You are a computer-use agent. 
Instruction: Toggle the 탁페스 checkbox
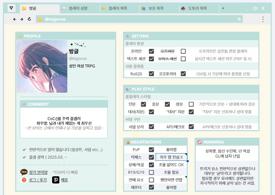[x=151, y=157]
